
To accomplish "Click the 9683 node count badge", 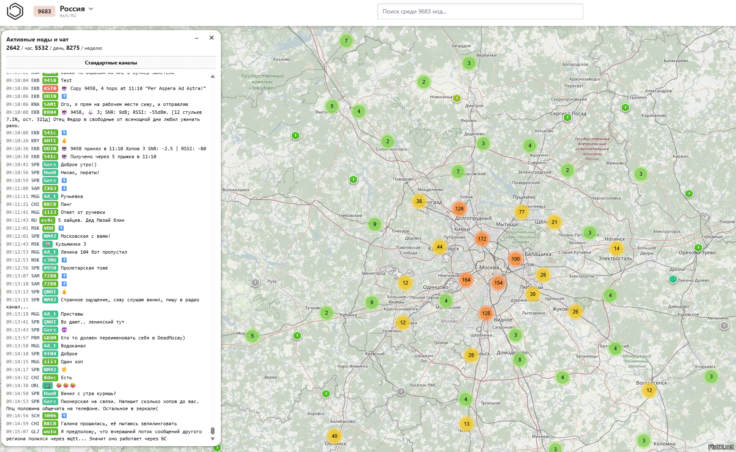I will tap(44, 11).
